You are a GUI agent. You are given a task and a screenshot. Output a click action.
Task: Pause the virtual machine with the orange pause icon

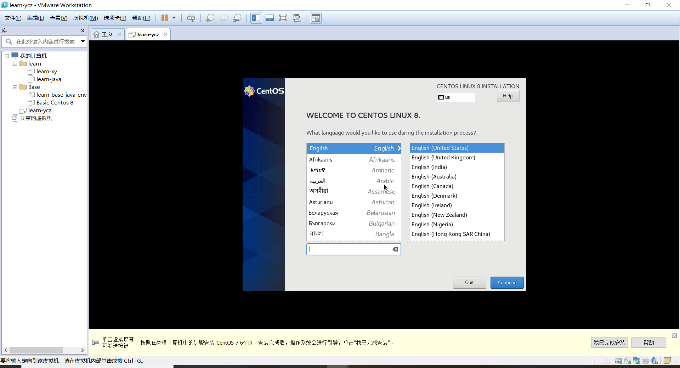[165, 18]
